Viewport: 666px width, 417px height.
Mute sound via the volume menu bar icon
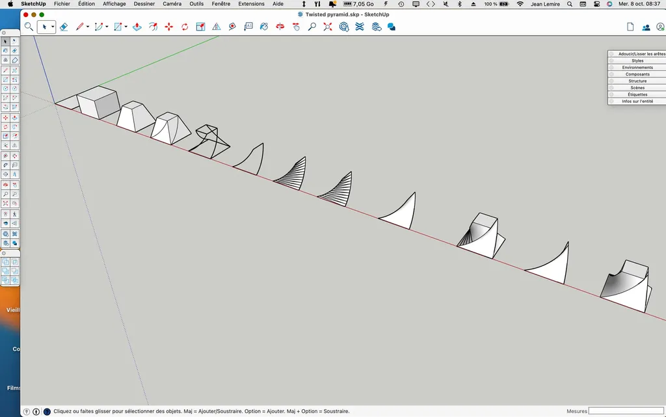point(445,4)
